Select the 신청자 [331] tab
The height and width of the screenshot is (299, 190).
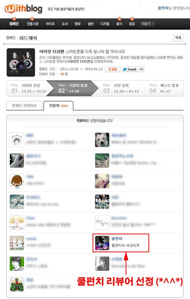coord(59,105)
